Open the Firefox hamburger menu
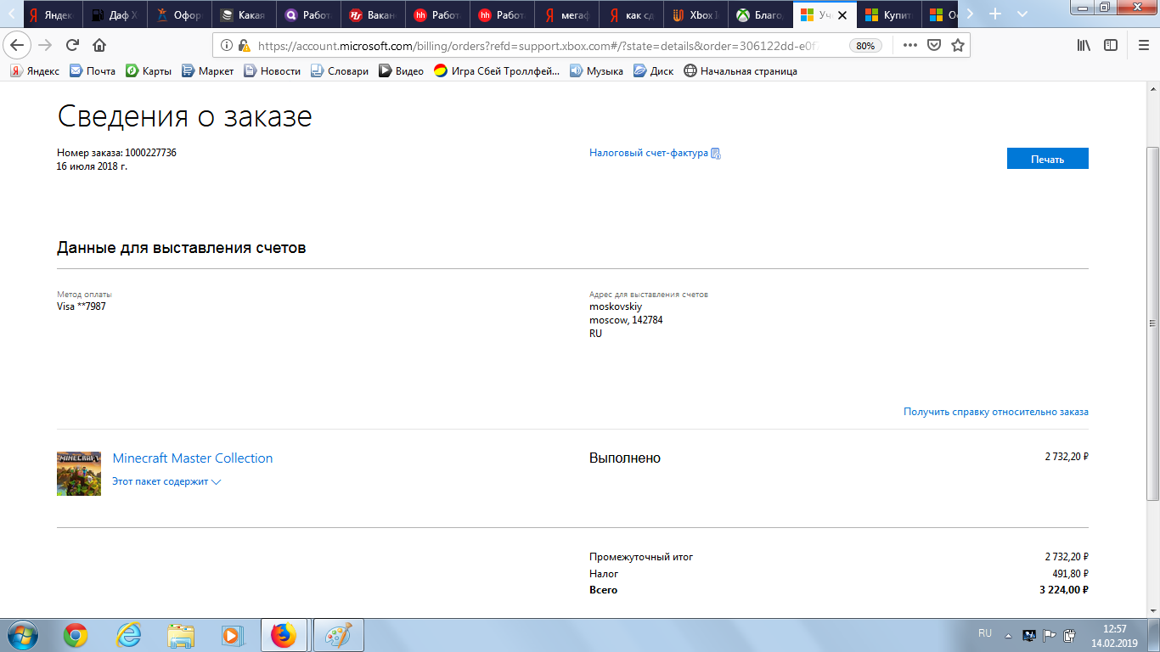Image resolution: width=1160 pixels, height=652 pixels. (x=1142, y=46)
